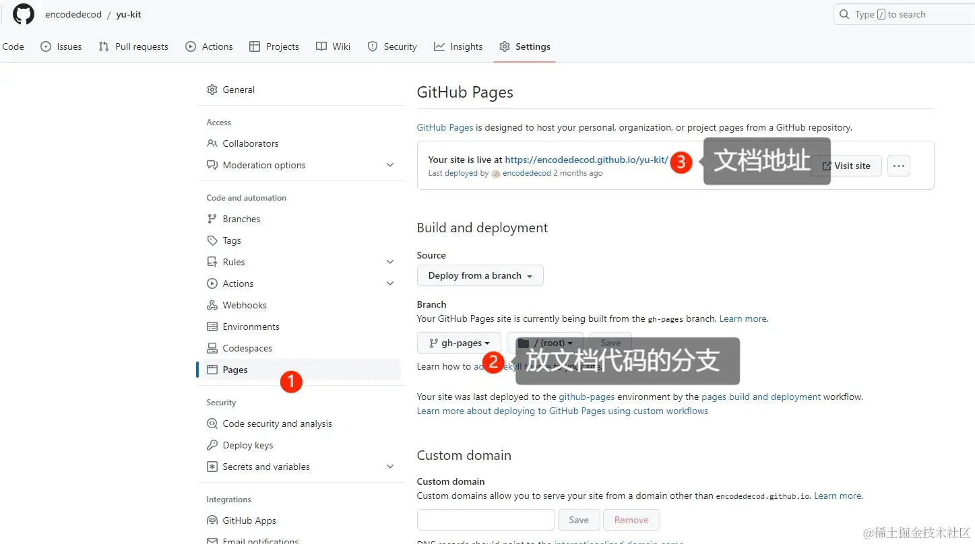Click the Tags tag icon
Viewport: 975px width, 544px height.
click(x=212, y=240)
